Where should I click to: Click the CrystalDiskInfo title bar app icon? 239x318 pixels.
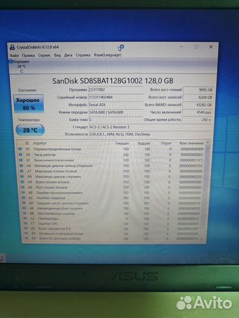[x=12, y=47]
